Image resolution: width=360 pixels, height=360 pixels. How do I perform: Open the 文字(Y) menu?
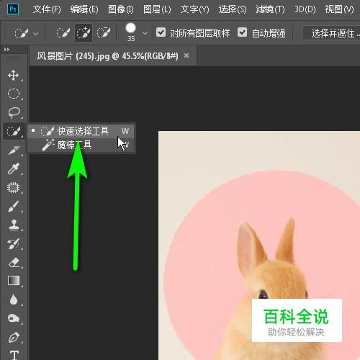tap(194, 9)
